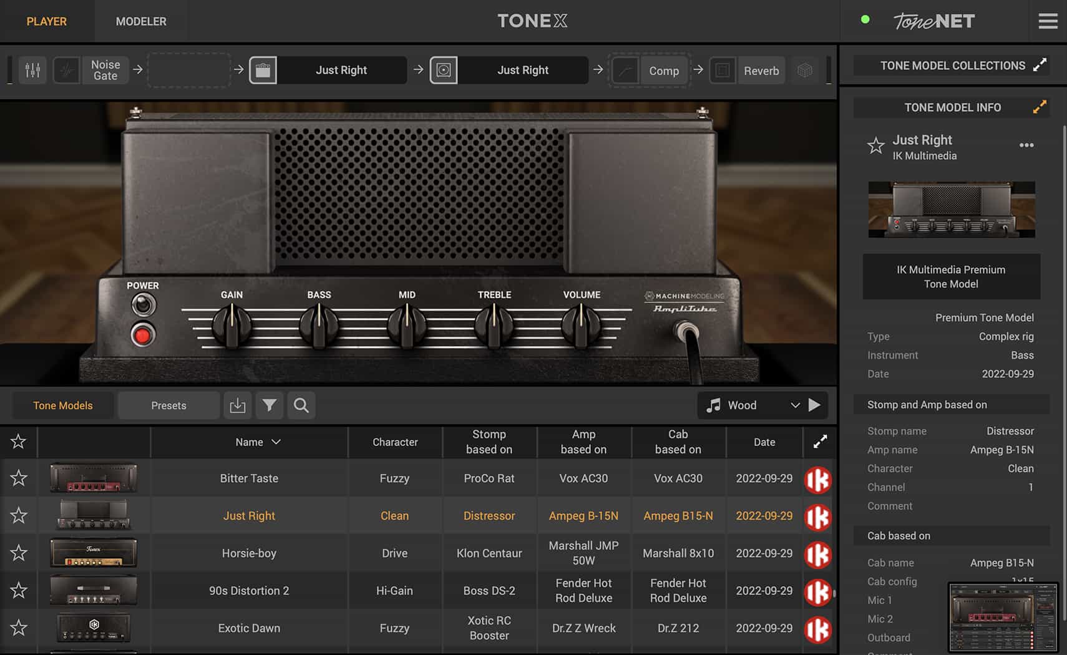Image resolution: width=1067 pixels, height=655 pixels.
Task: Favorite the Just Right tone model info star
Action: (876, 146)
